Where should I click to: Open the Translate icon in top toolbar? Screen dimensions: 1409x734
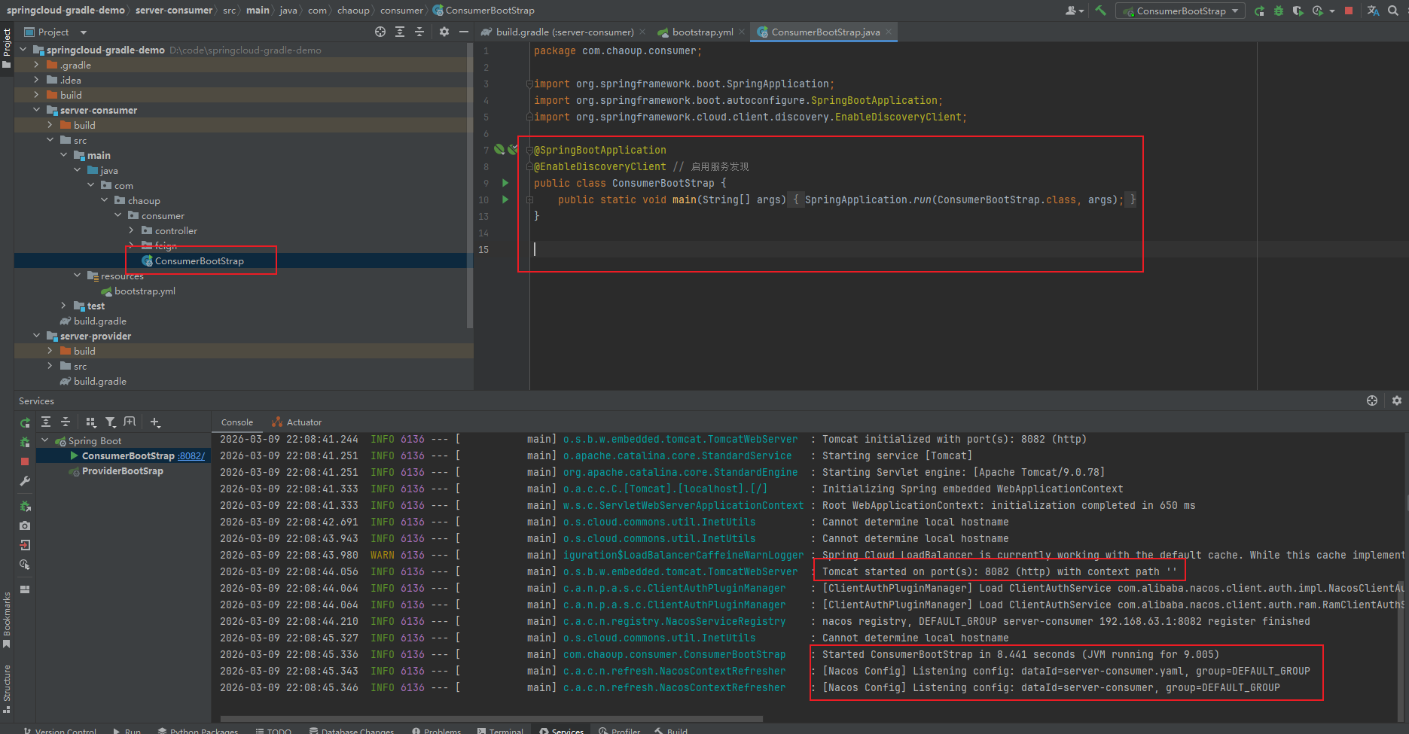(x=1373, y=11)
